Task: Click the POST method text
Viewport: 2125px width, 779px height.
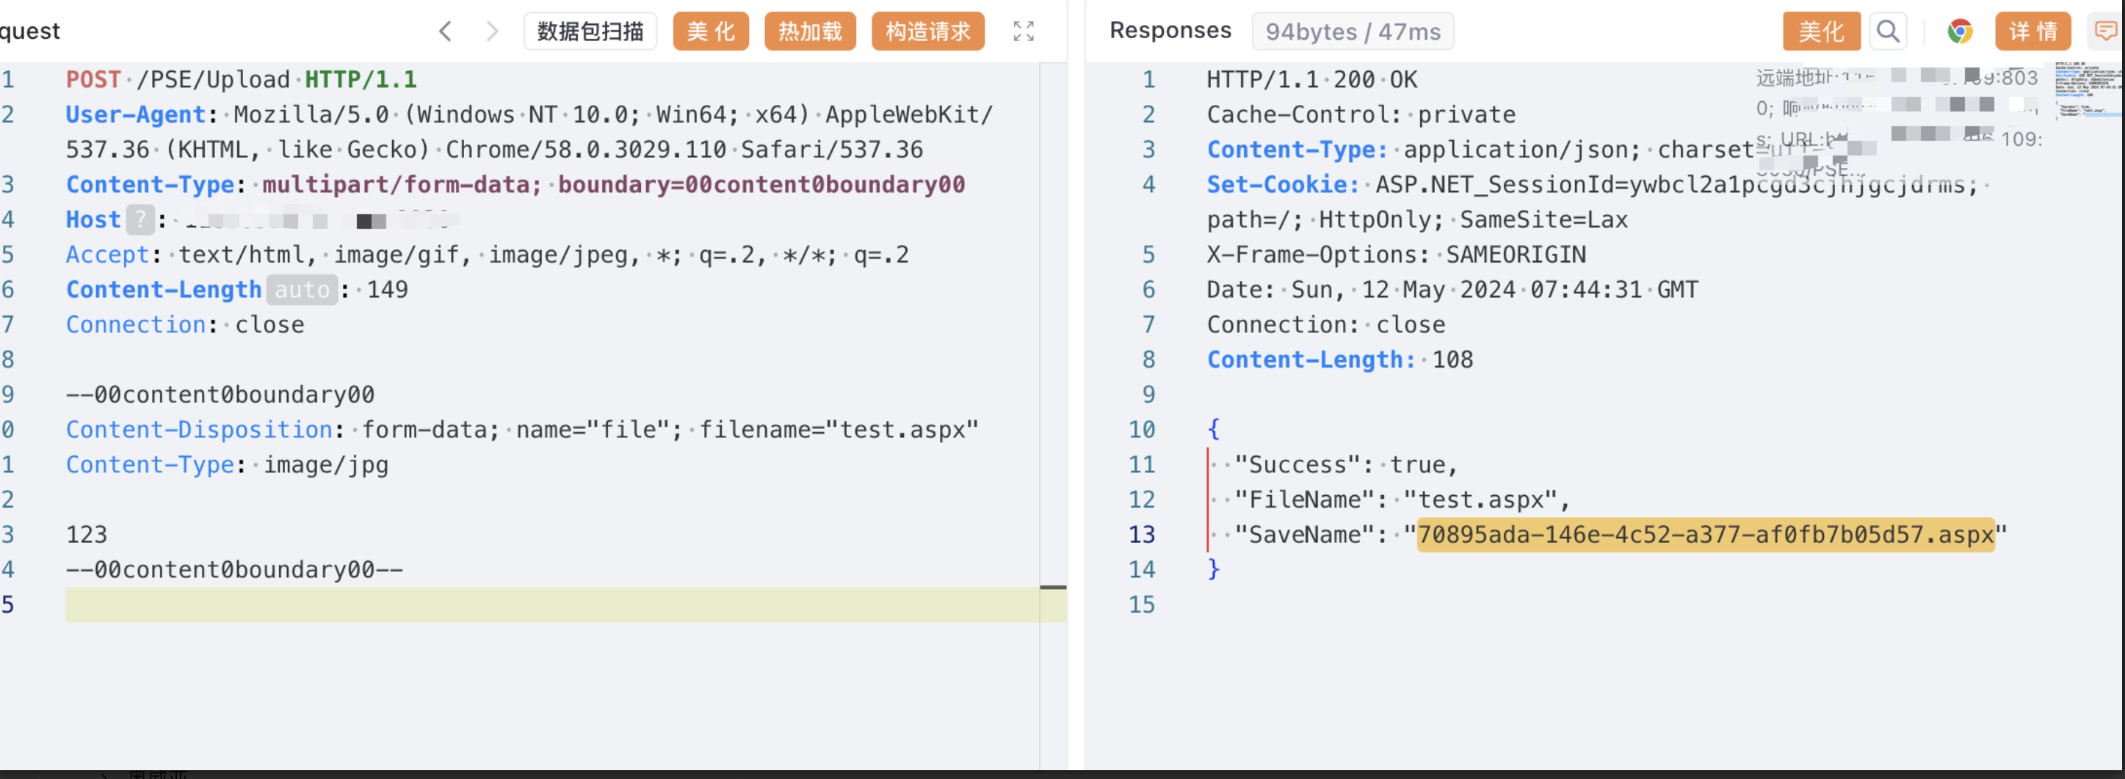Action: [x=93, y=79]
